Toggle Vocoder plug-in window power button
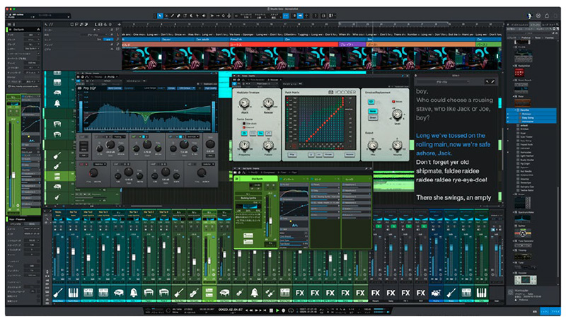566x321 pixels. [x=234, y=83]
